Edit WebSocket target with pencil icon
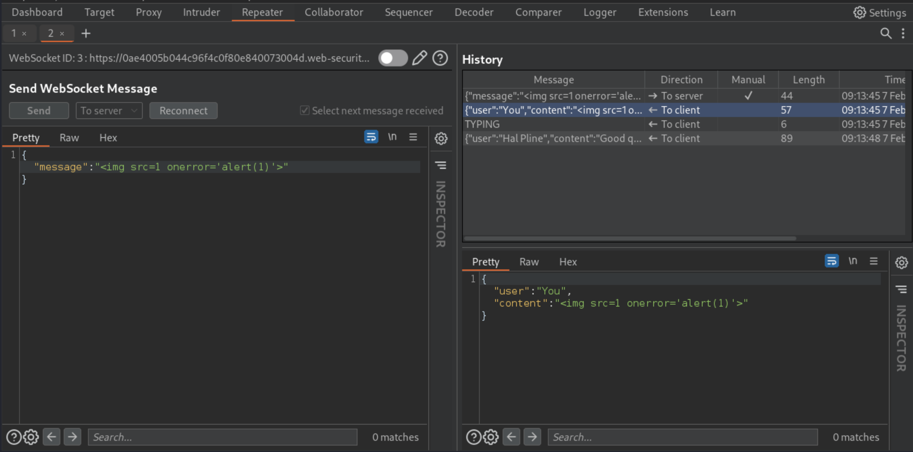 coord(419,58)
